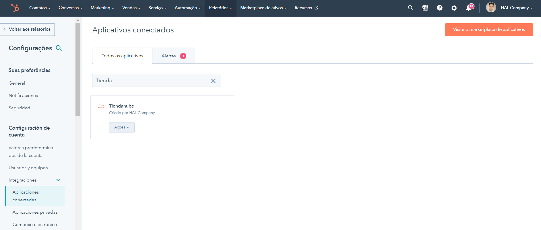Open the Ações dropdown for Tiendanube

pos(122,127)
